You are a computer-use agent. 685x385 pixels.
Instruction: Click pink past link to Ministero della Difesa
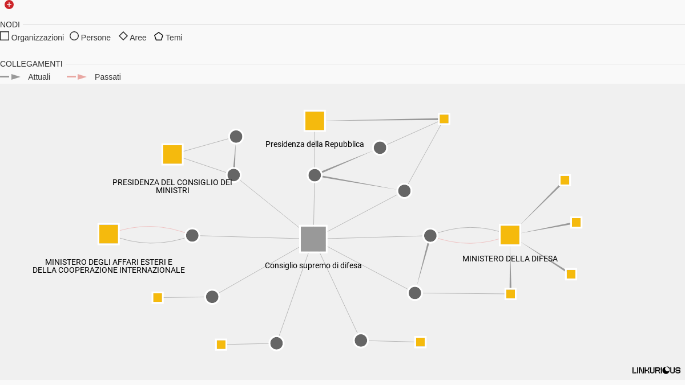469,243
